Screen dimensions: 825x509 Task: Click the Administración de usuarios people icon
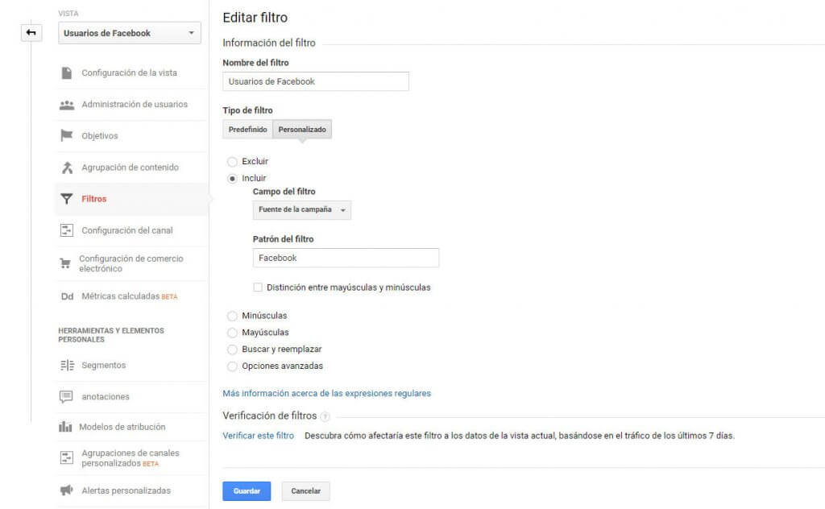tap(67, 105)
